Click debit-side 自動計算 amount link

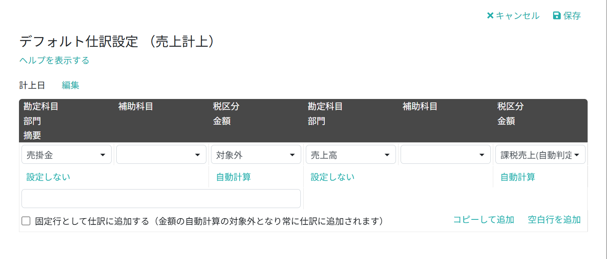click(x=233, y=177)
